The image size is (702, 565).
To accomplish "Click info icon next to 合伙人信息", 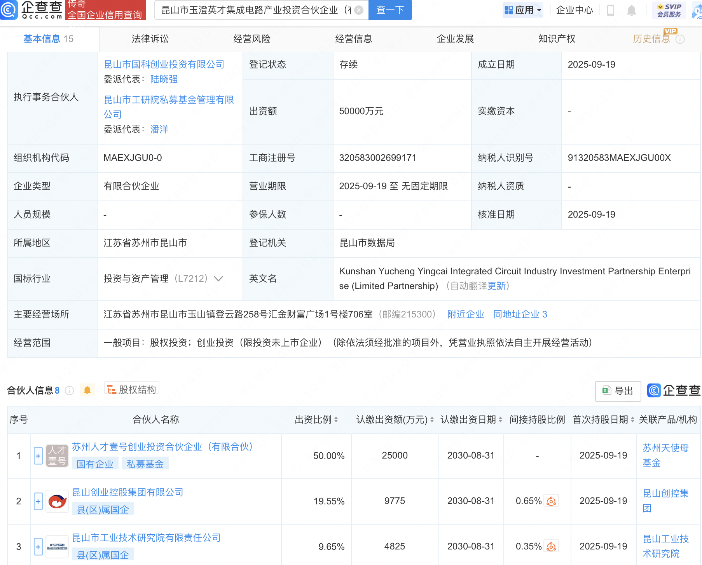I will tap(70, 391).
